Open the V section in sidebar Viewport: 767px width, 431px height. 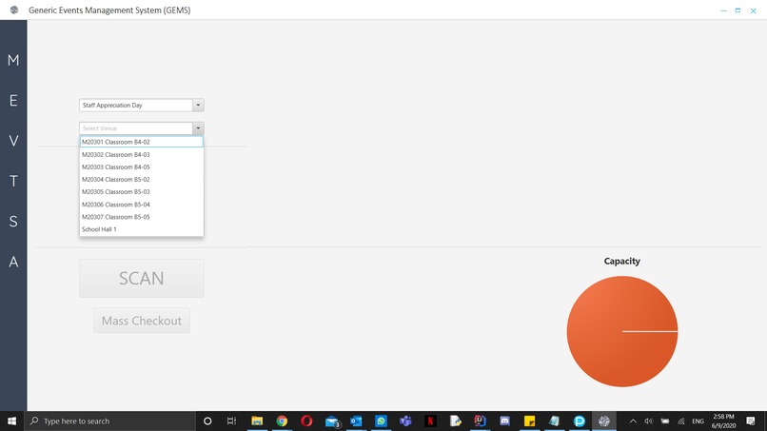tap(13, 141)
